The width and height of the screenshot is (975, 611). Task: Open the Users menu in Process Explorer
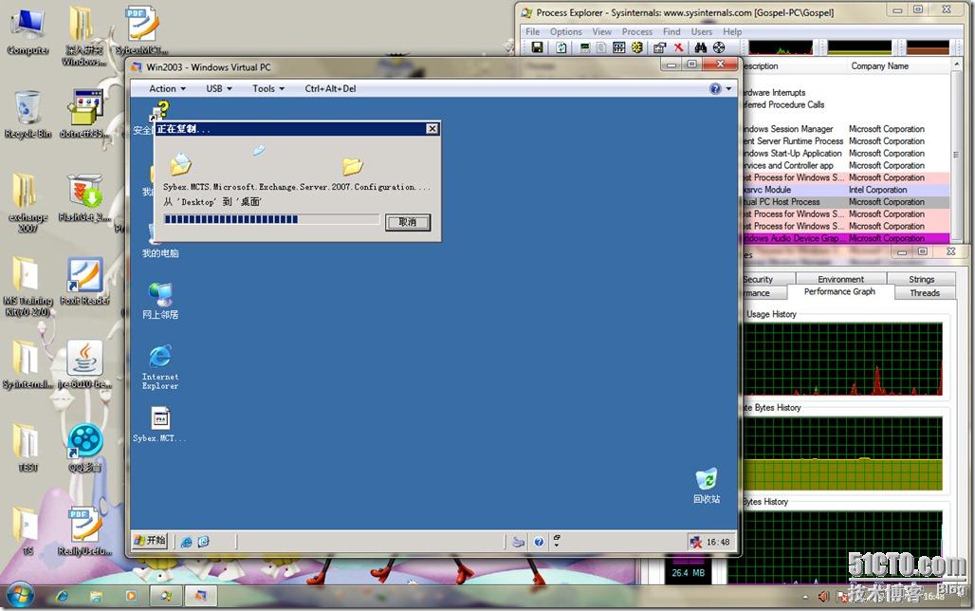702,31
